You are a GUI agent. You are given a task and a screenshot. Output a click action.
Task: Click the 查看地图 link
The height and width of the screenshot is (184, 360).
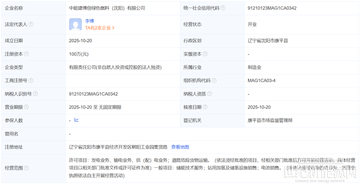pos(180,147)
